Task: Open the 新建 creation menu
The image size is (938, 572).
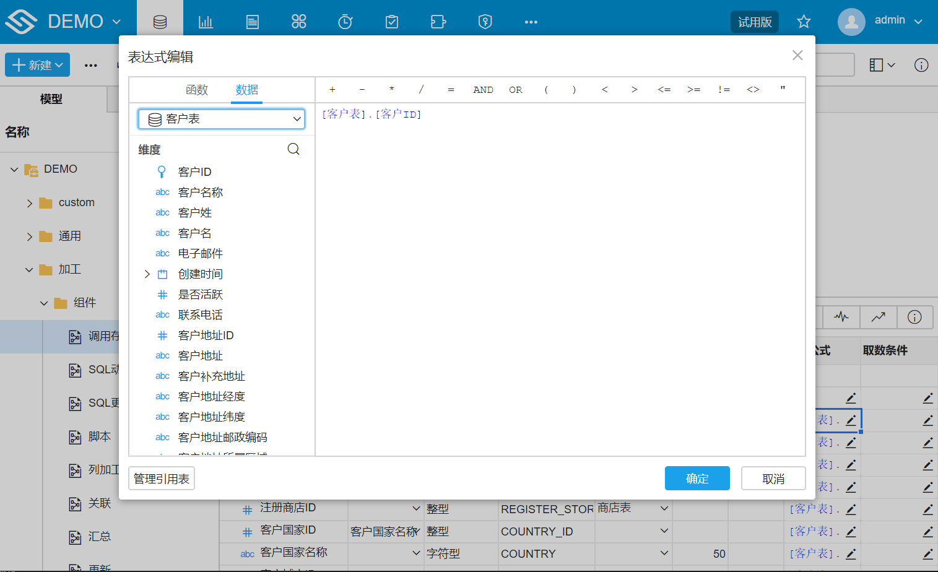Action: point(37,64)
